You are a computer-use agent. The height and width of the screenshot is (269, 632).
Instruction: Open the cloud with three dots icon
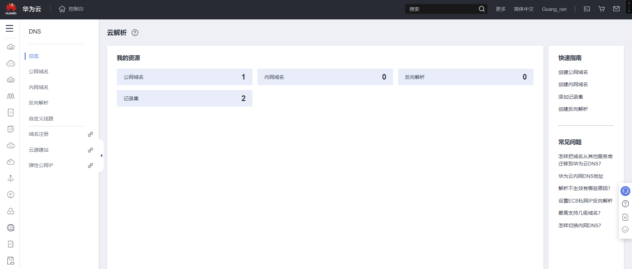(x=11, y=63)
